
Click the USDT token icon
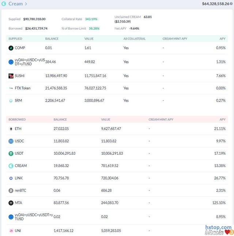point(11,154)
